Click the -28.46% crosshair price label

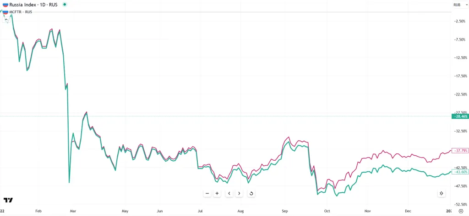tap(460, 116)
